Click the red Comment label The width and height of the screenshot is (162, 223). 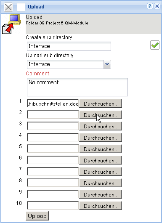coord(37,74)
